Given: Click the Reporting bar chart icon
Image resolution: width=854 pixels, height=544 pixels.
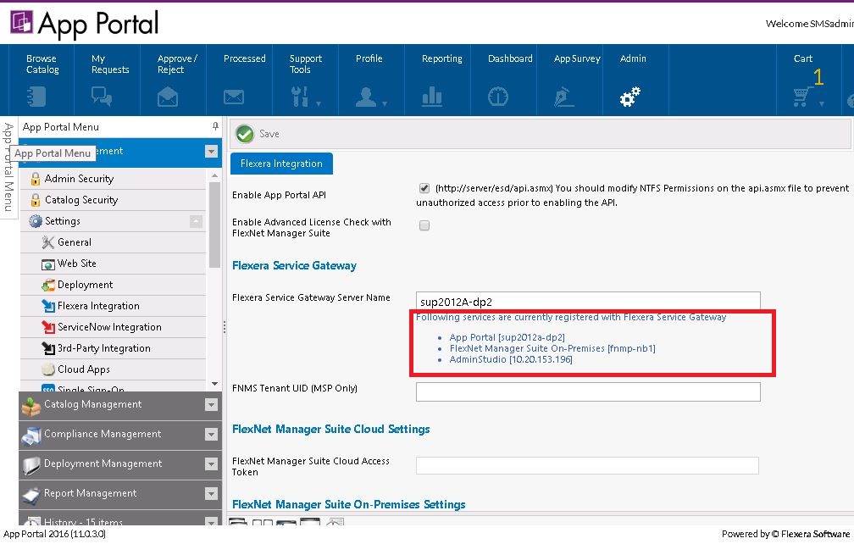Looking at the screenshot, I should click(432, 97).
